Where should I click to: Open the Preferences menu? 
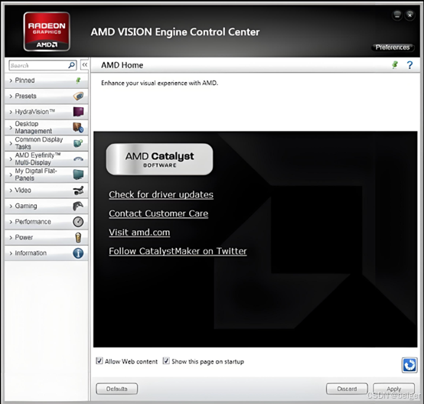coord(393,47)
